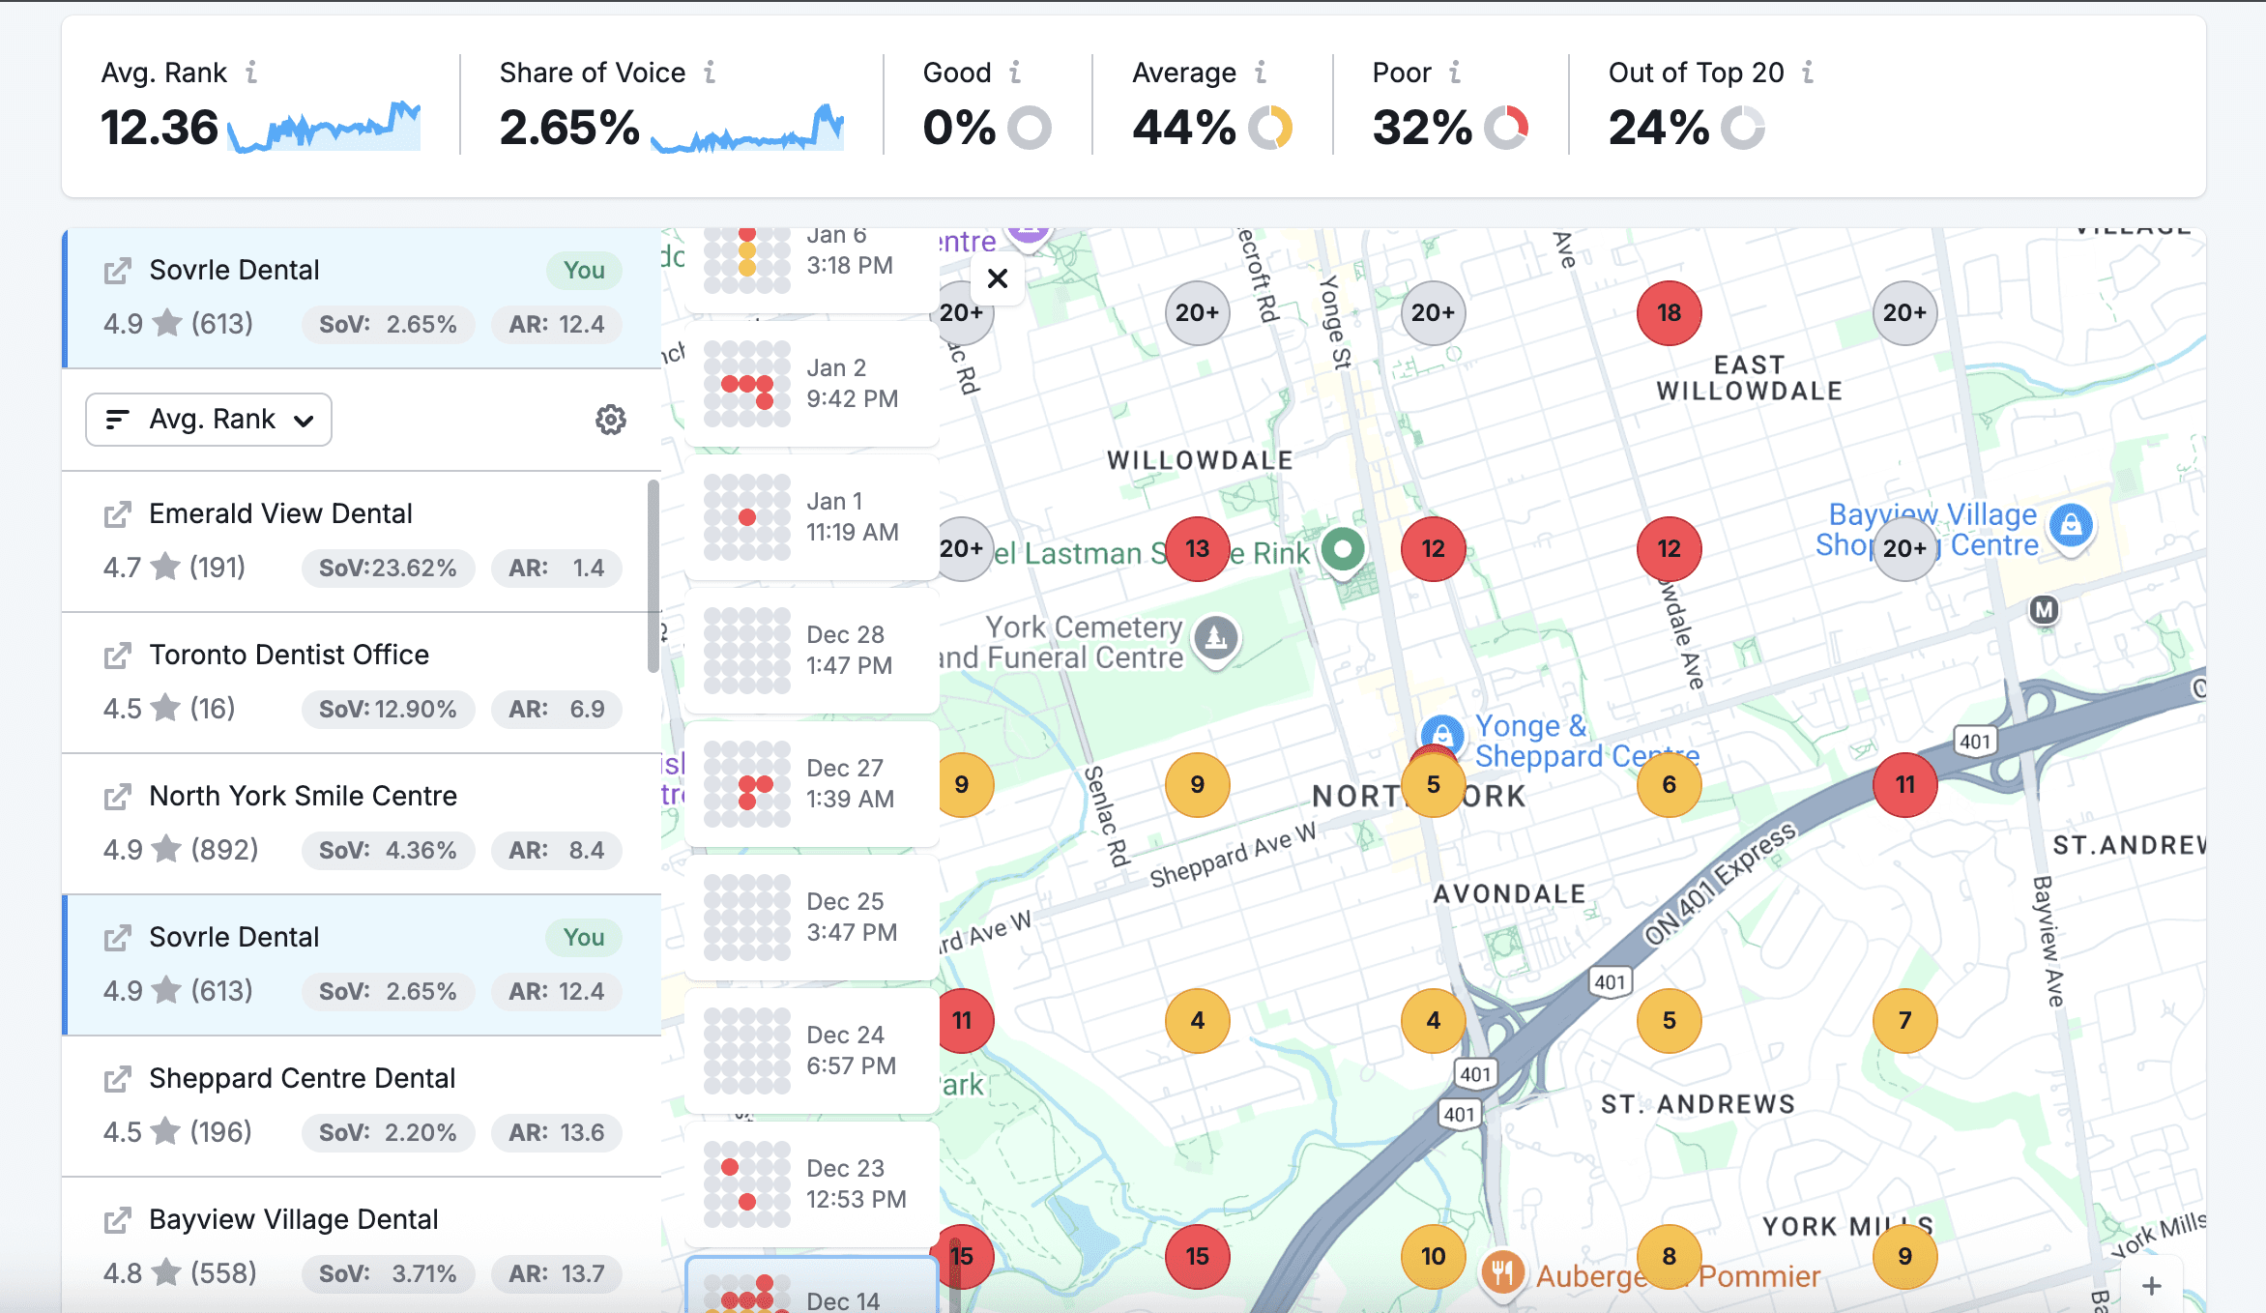This screenshot has width=2266, height=1313.
Task: Dismiss the map overlay with the X button
Action: click(998, 278)
